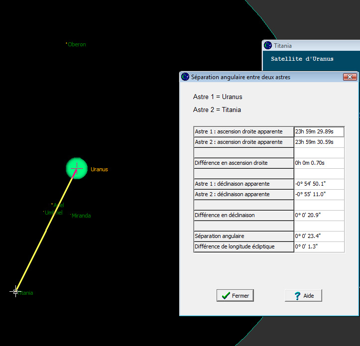Click the Titania moon crosshair marker
Screen dimensions: 360x346
[15, 292]
